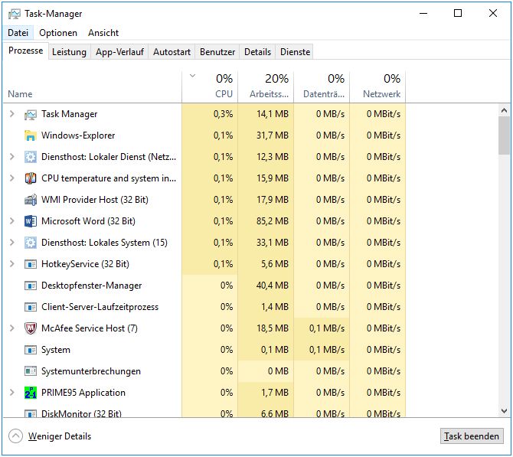The image size is (513, 457).
Task: Click the CPU temperature app icon
Action: pyautogui.click(x=31, y=178)
